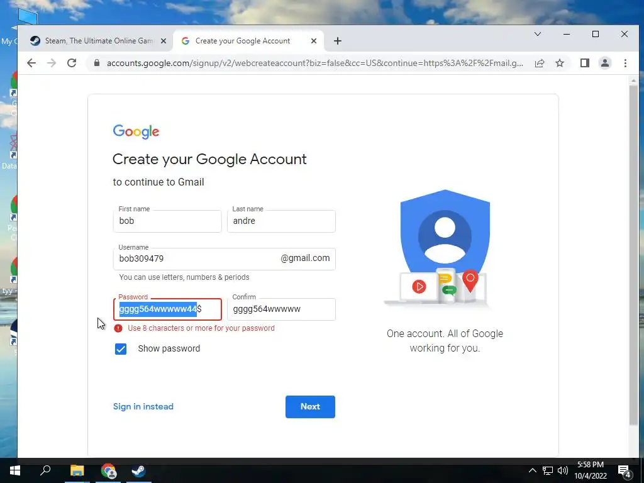Click the Chrome taskbar icon
This screenshot has width=644, height=483.
(x=108, y=470)
